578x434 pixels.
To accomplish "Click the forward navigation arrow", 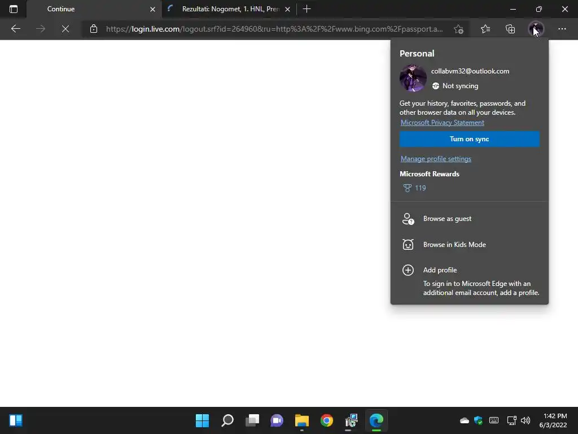I will click(41, 29).
